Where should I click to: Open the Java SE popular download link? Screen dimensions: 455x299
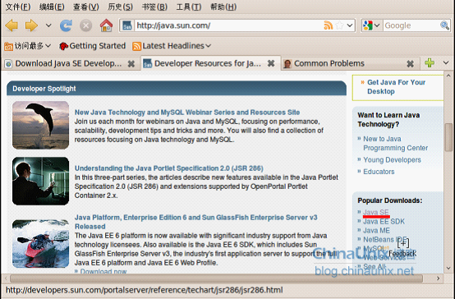point(376,212)
